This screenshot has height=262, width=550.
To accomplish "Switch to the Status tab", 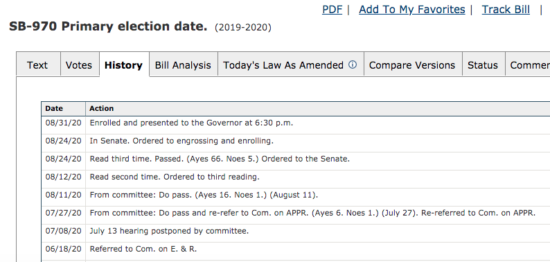I will click(483, 64).
